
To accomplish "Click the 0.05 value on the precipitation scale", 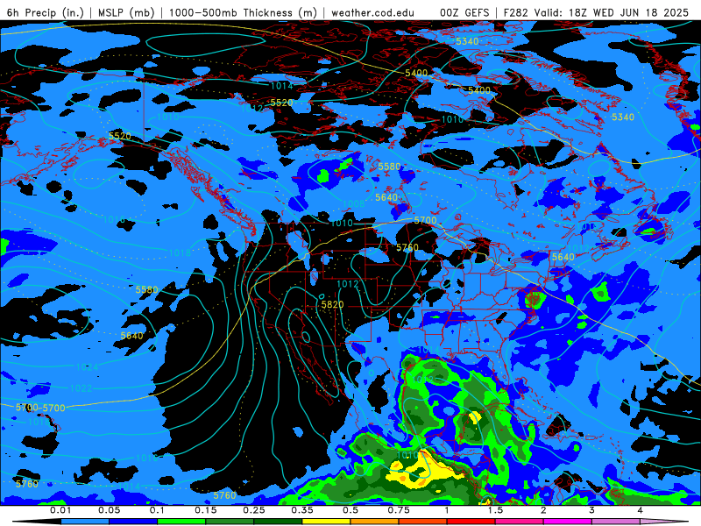I will click(109, 510).
